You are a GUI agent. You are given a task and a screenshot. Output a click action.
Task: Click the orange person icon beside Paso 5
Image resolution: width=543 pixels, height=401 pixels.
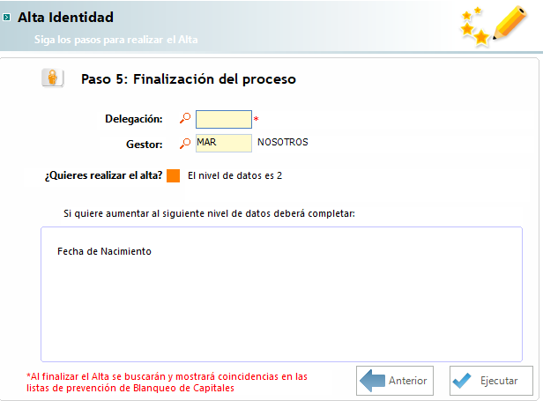tap(53, 78)
